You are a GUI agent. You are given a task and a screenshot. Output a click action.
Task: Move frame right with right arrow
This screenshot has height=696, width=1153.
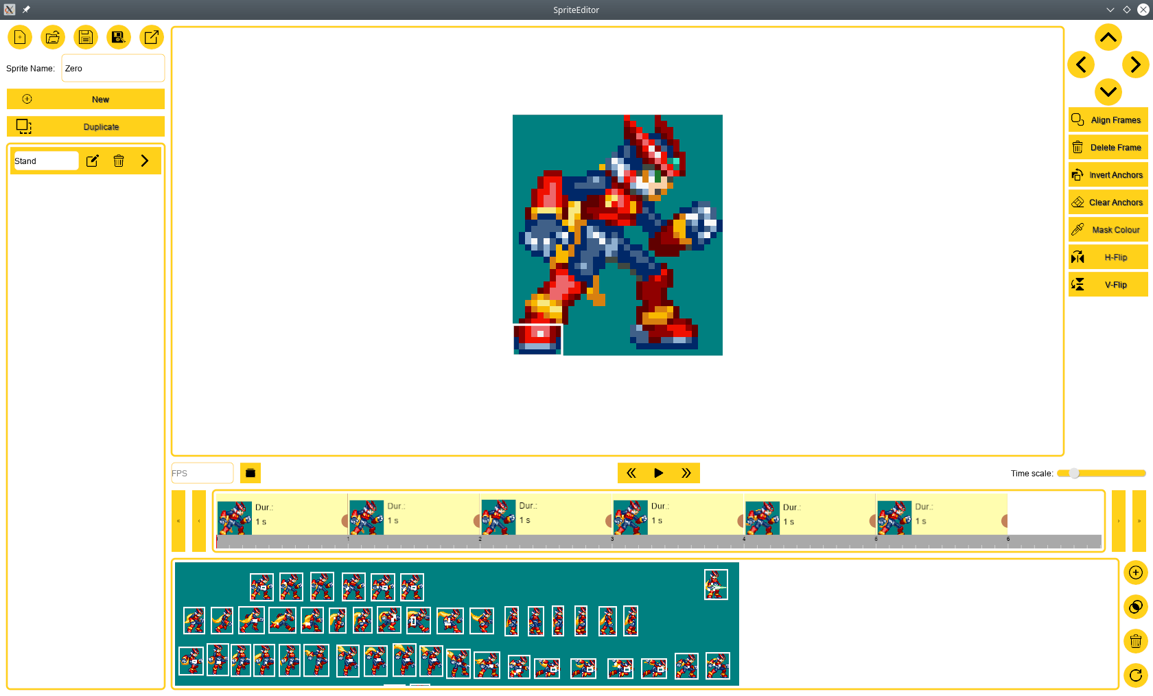1136,65
